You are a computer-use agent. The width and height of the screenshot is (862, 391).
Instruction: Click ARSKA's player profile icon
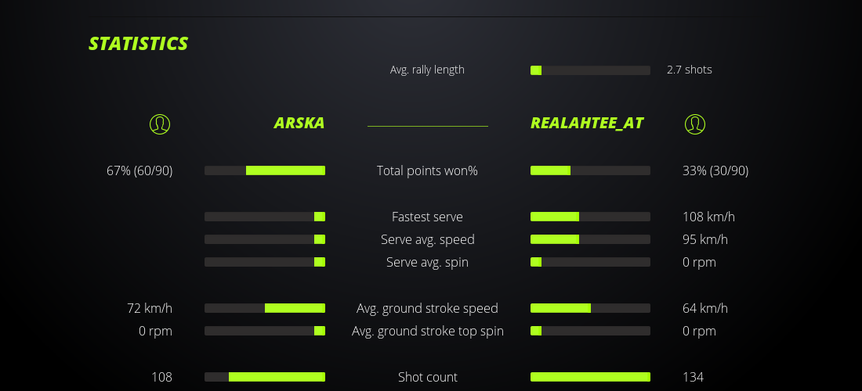(159, 124)
